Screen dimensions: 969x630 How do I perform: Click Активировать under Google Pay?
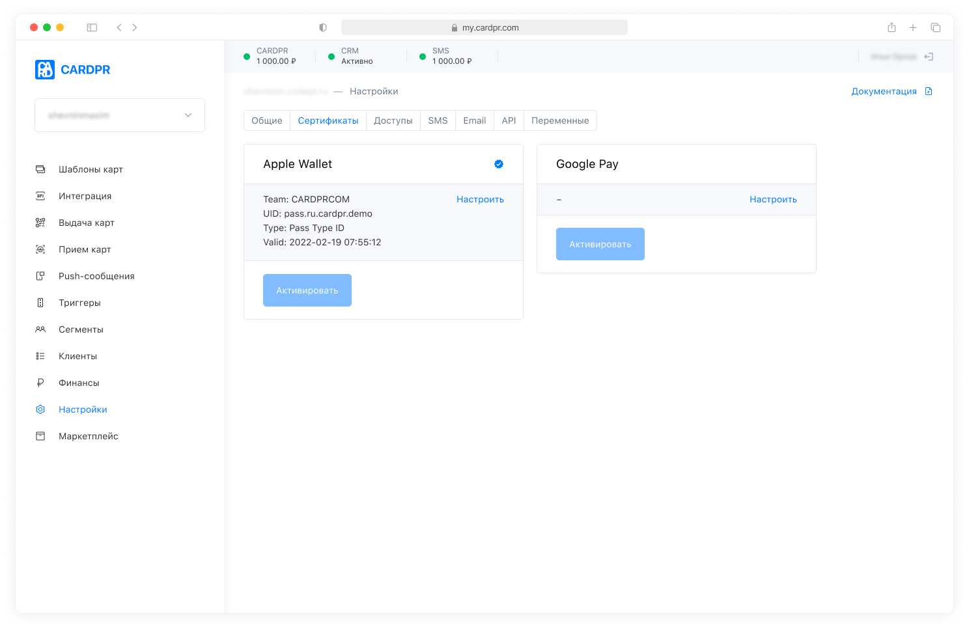[x=600, y=244]
